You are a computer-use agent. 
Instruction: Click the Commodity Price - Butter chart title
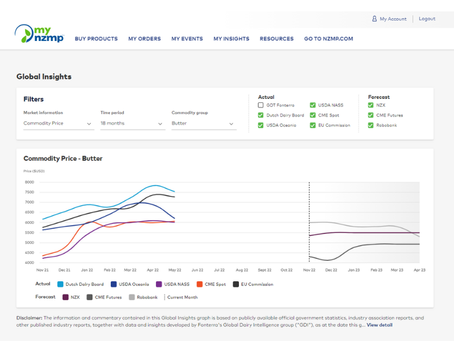tap(63, 159)
